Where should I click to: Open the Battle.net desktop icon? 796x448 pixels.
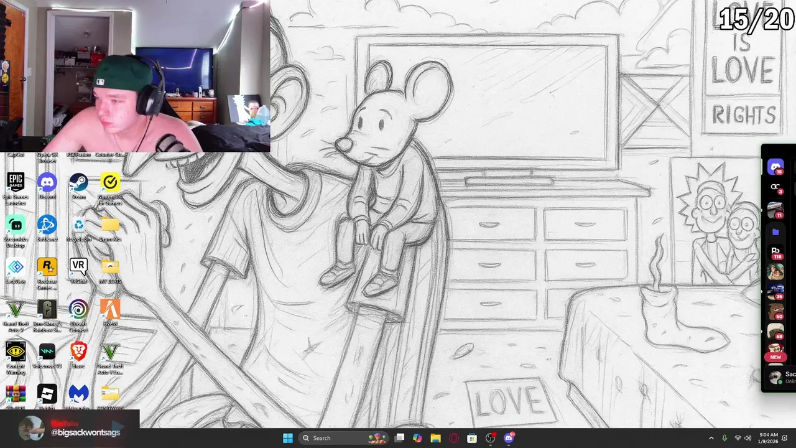(x=47, y=229)
